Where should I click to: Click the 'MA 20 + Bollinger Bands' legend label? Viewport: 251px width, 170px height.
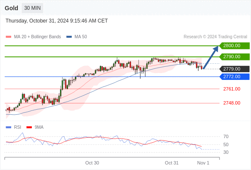(x=37, y=37)
